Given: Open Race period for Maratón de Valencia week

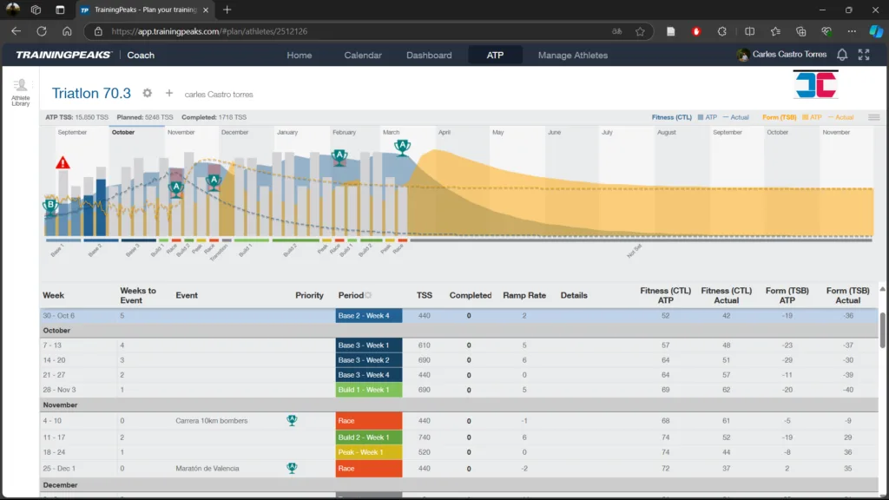Looking at the screenshot, I should click(x=368, y=468).
